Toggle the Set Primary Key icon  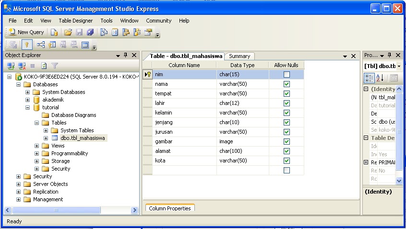click(x=27, y=45)
